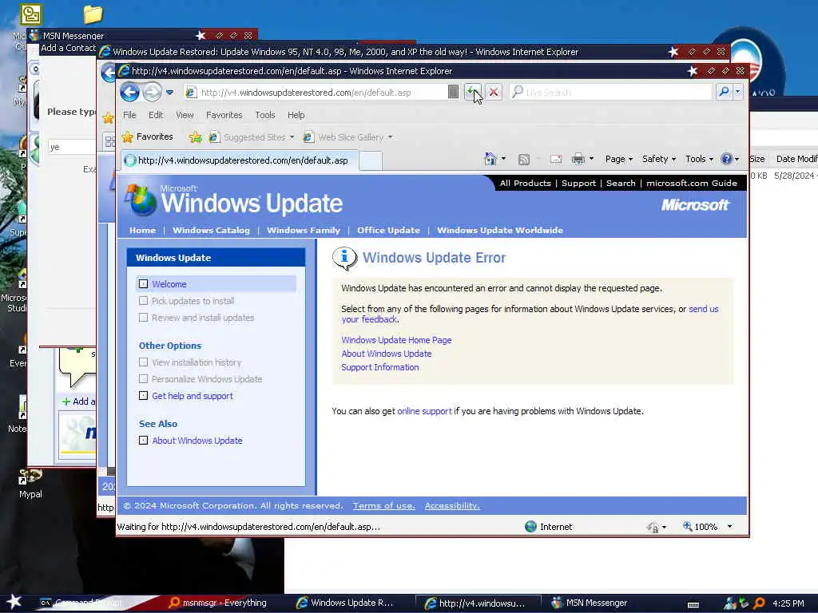Open the recent pages dropdown next to Forward
Screen dimensions: 818x613
tap(169, 93)
